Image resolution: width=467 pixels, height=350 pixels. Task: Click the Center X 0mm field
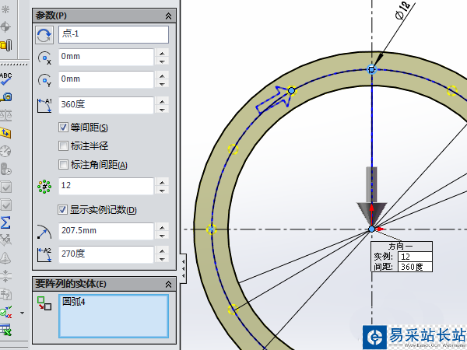point(106,57)
